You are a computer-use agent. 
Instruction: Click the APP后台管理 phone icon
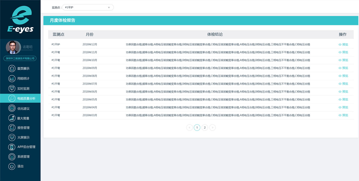[x=12, y=147]
